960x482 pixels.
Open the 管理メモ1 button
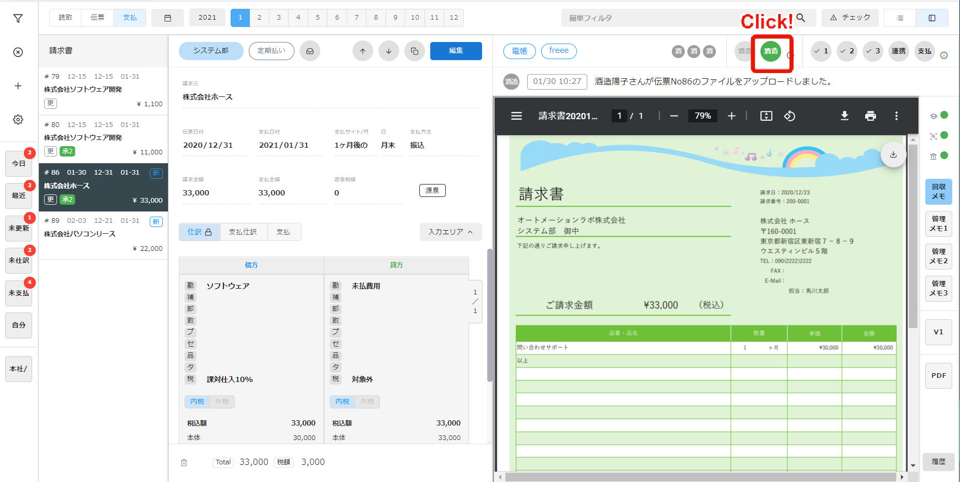point(939,224)
